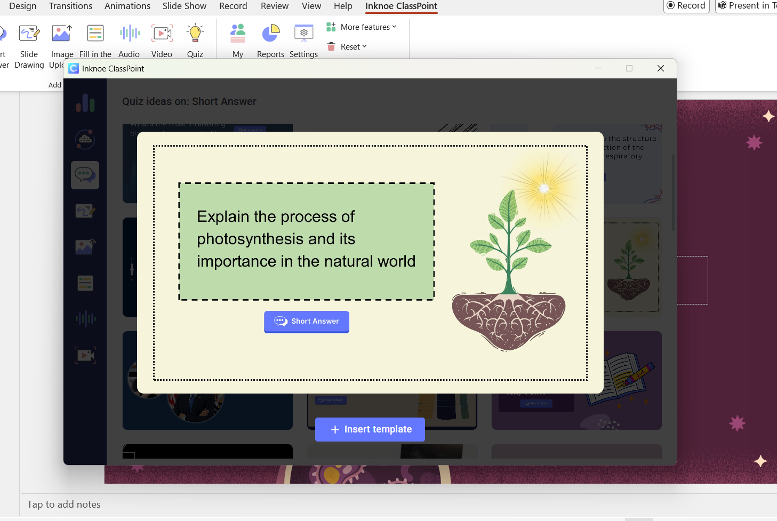The width and height of the screenshot is (777, 521).
Task: Select the small plant template thumbnail
Action: pos(632,267)
